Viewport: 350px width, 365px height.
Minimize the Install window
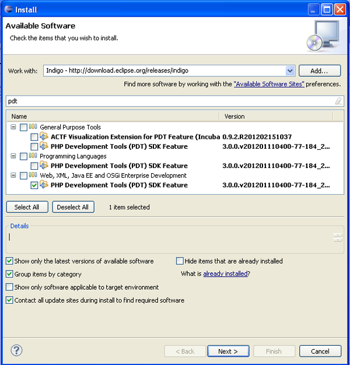tap(313, 9)
